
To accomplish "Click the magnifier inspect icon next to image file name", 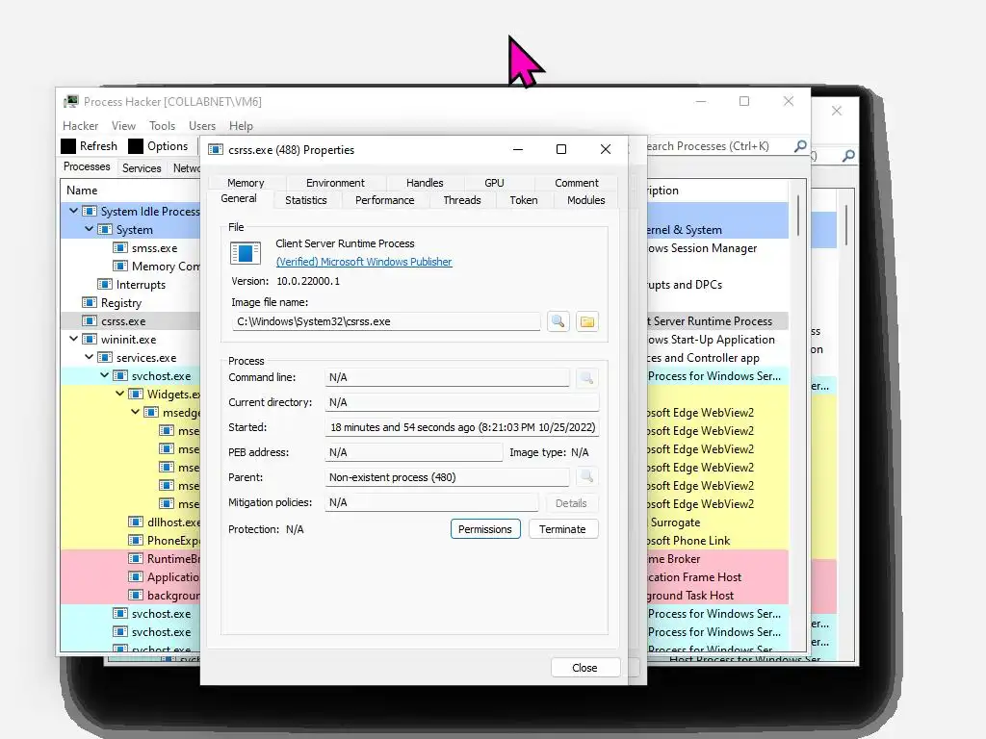I will tap(558, 321).
